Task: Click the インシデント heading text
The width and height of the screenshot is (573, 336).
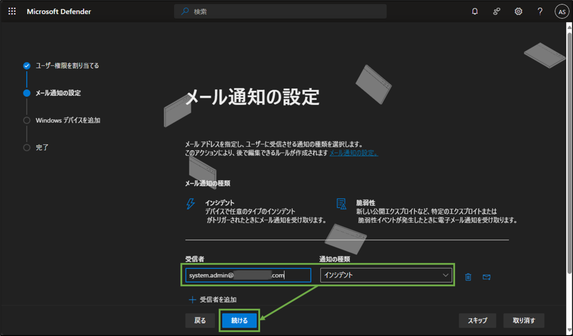Action: pos(220,203)
